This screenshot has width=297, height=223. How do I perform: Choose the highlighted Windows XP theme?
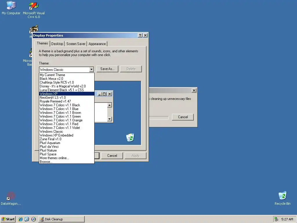[x=67, y=94]
